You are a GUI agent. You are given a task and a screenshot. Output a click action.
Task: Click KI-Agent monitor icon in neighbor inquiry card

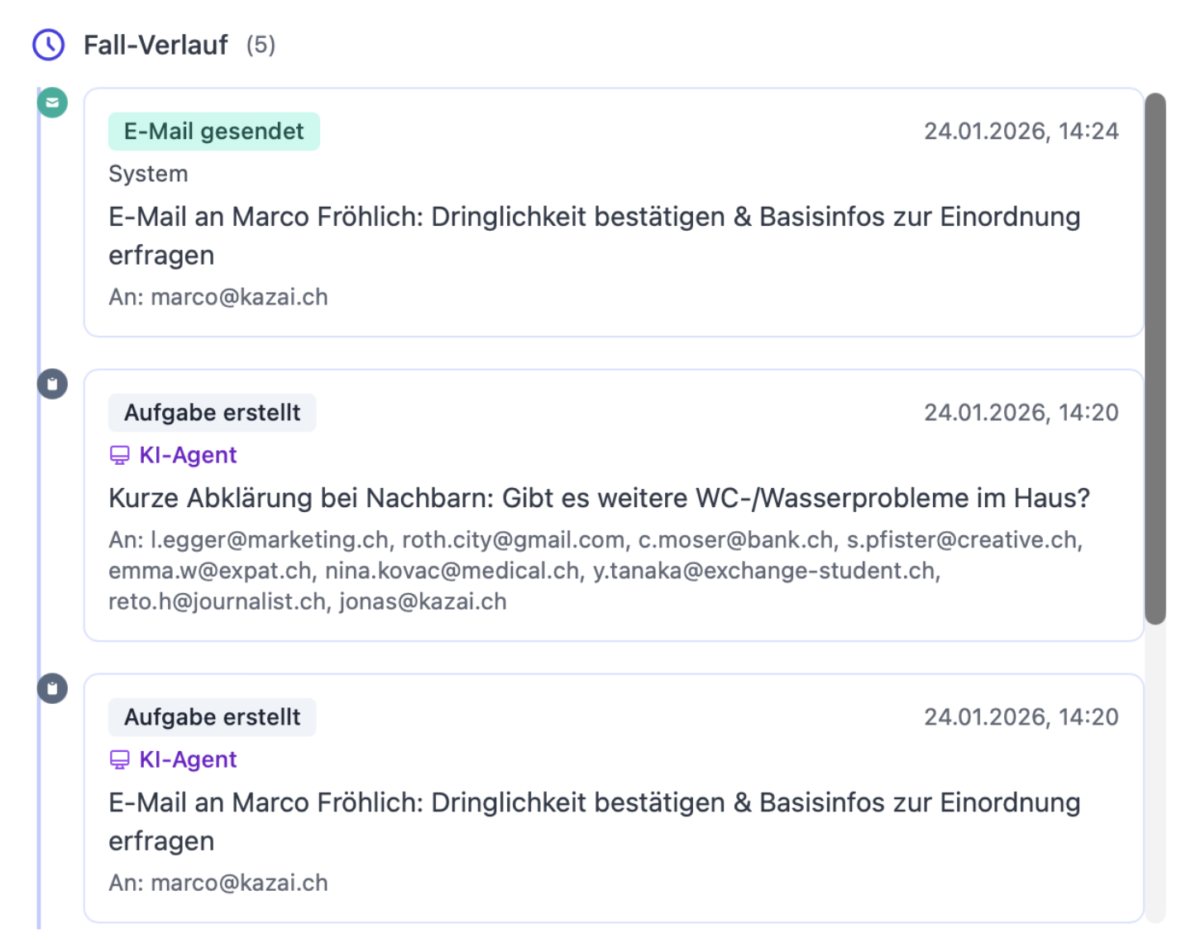(x=120, y=455)
